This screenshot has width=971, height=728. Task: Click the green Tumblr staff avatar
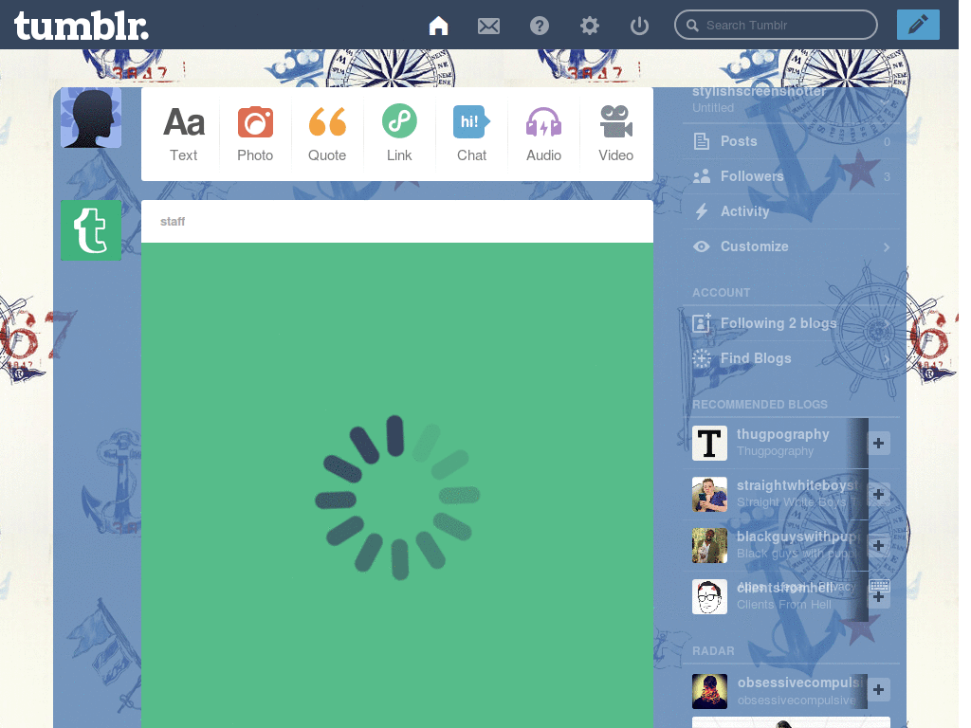tap(91, 230)
